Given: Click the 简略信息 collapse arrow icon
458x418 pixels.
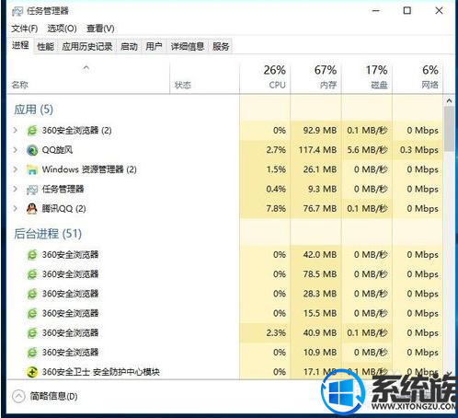Looking at the screenshot, I should click(18, 396).
